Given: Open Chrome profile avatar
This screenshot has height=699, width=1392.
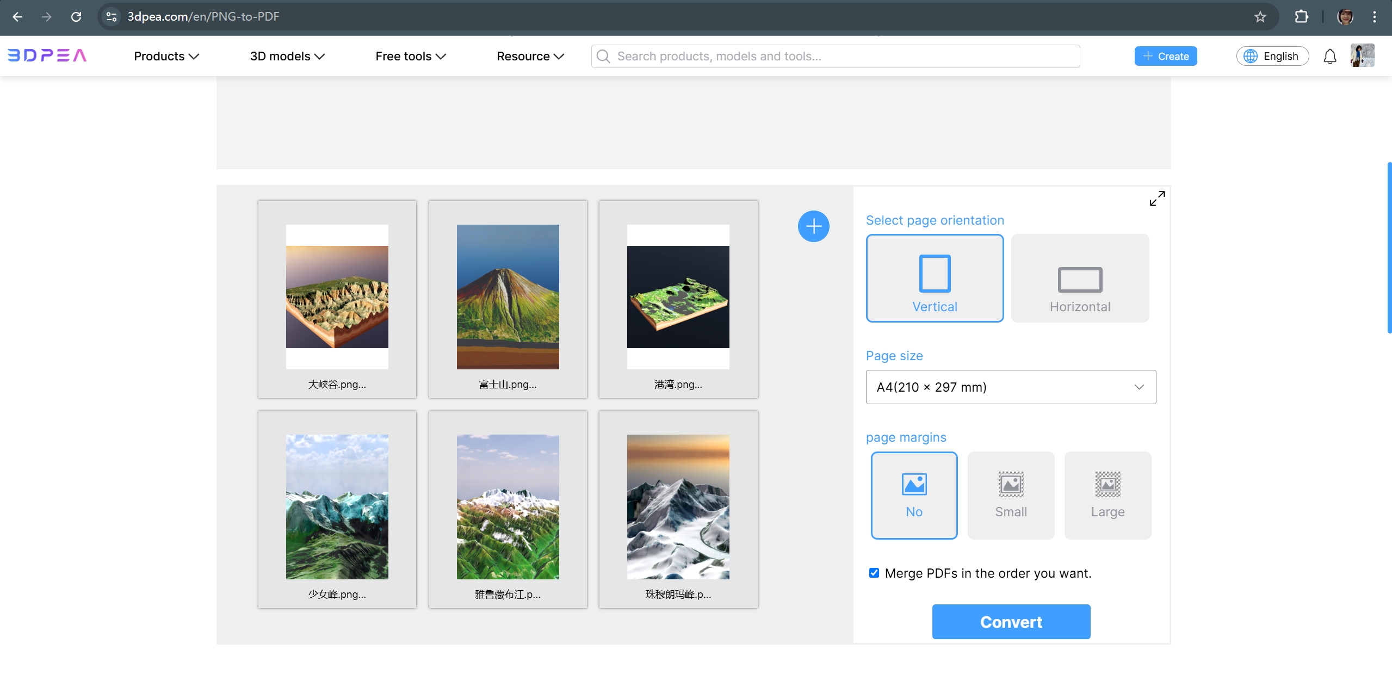Looking at the screenshot, I should [1345, 17].
